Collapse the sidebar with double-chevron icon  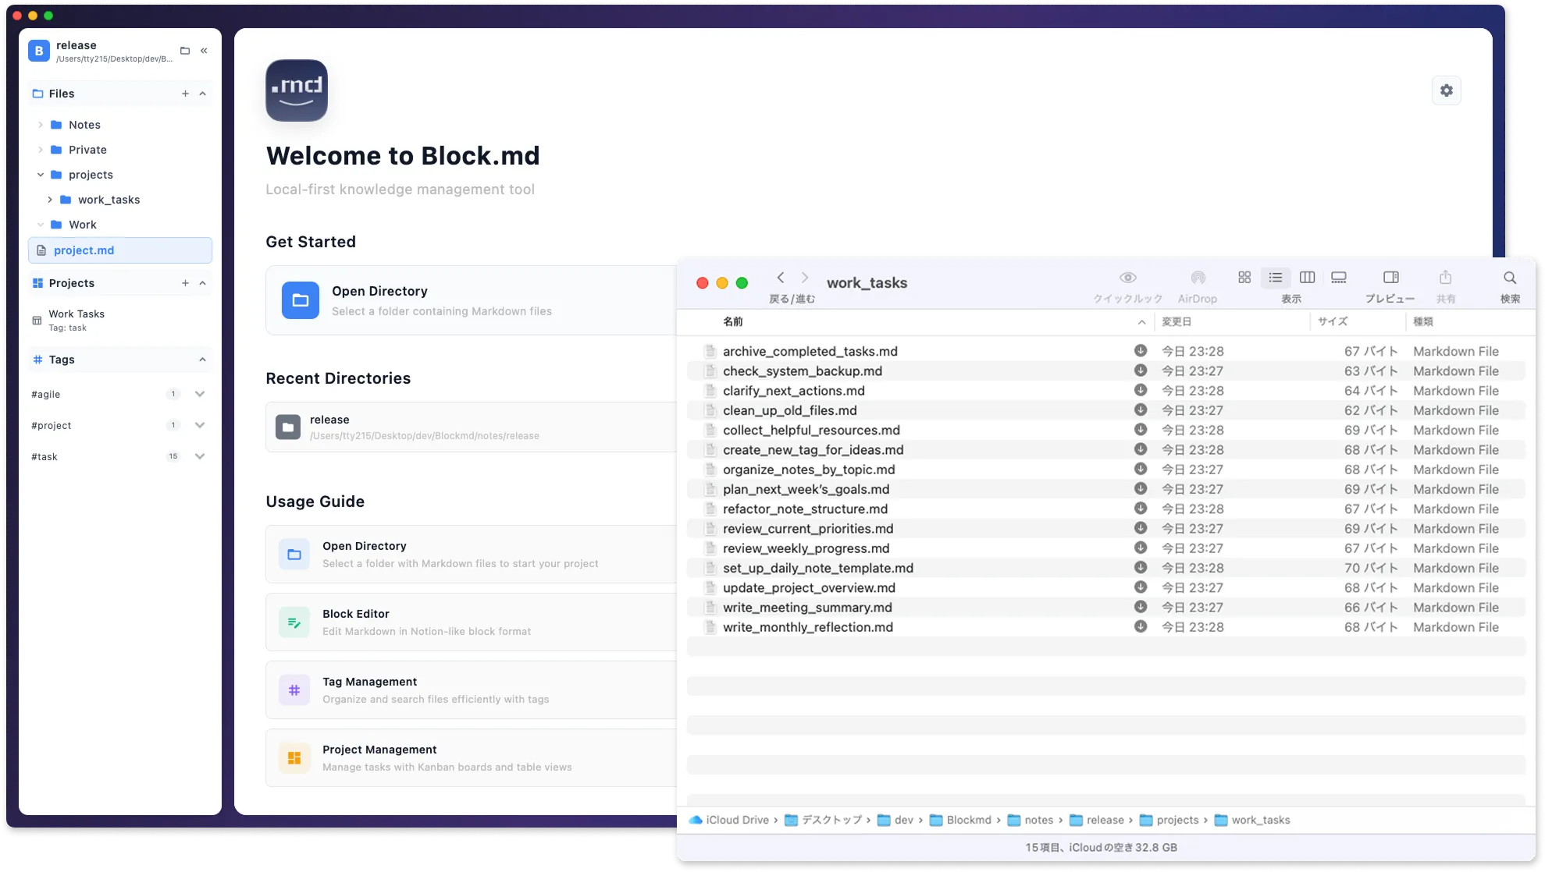pos(204,51)
